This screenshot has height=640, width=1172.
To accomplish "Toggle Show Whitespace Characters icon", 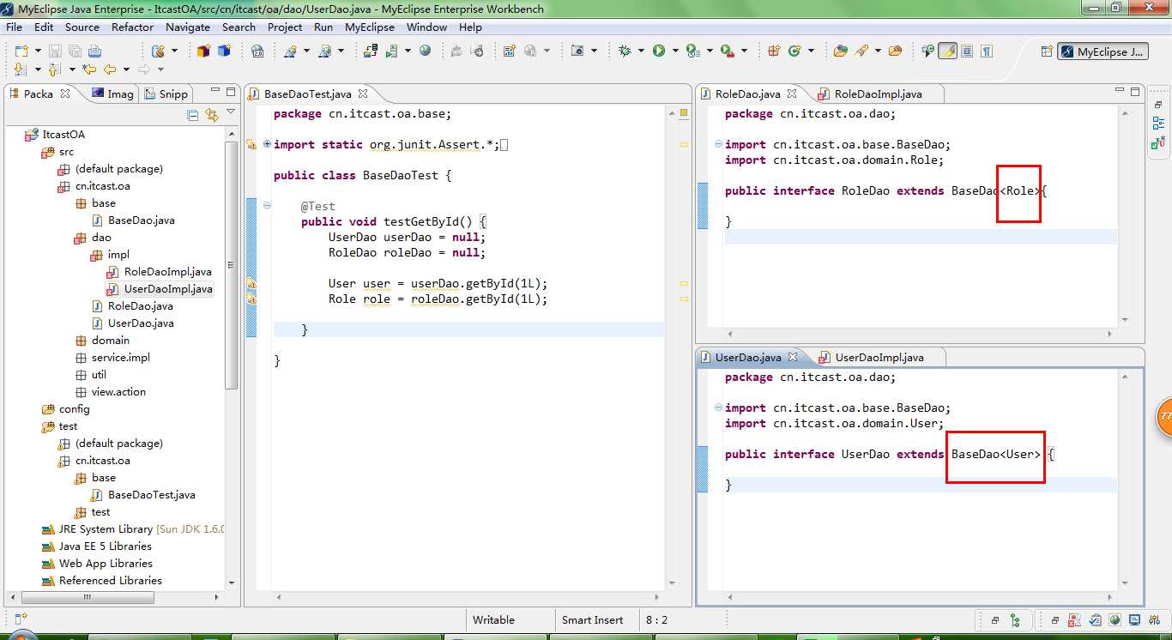I will point(987,51).
